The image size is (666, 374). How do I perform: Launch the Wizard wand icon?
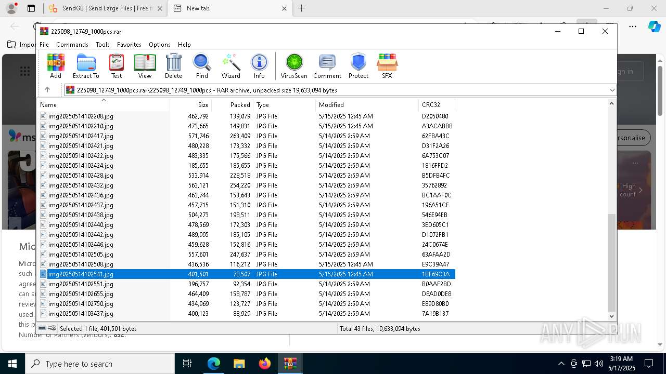pyautogui.click(x=230, y=66)
